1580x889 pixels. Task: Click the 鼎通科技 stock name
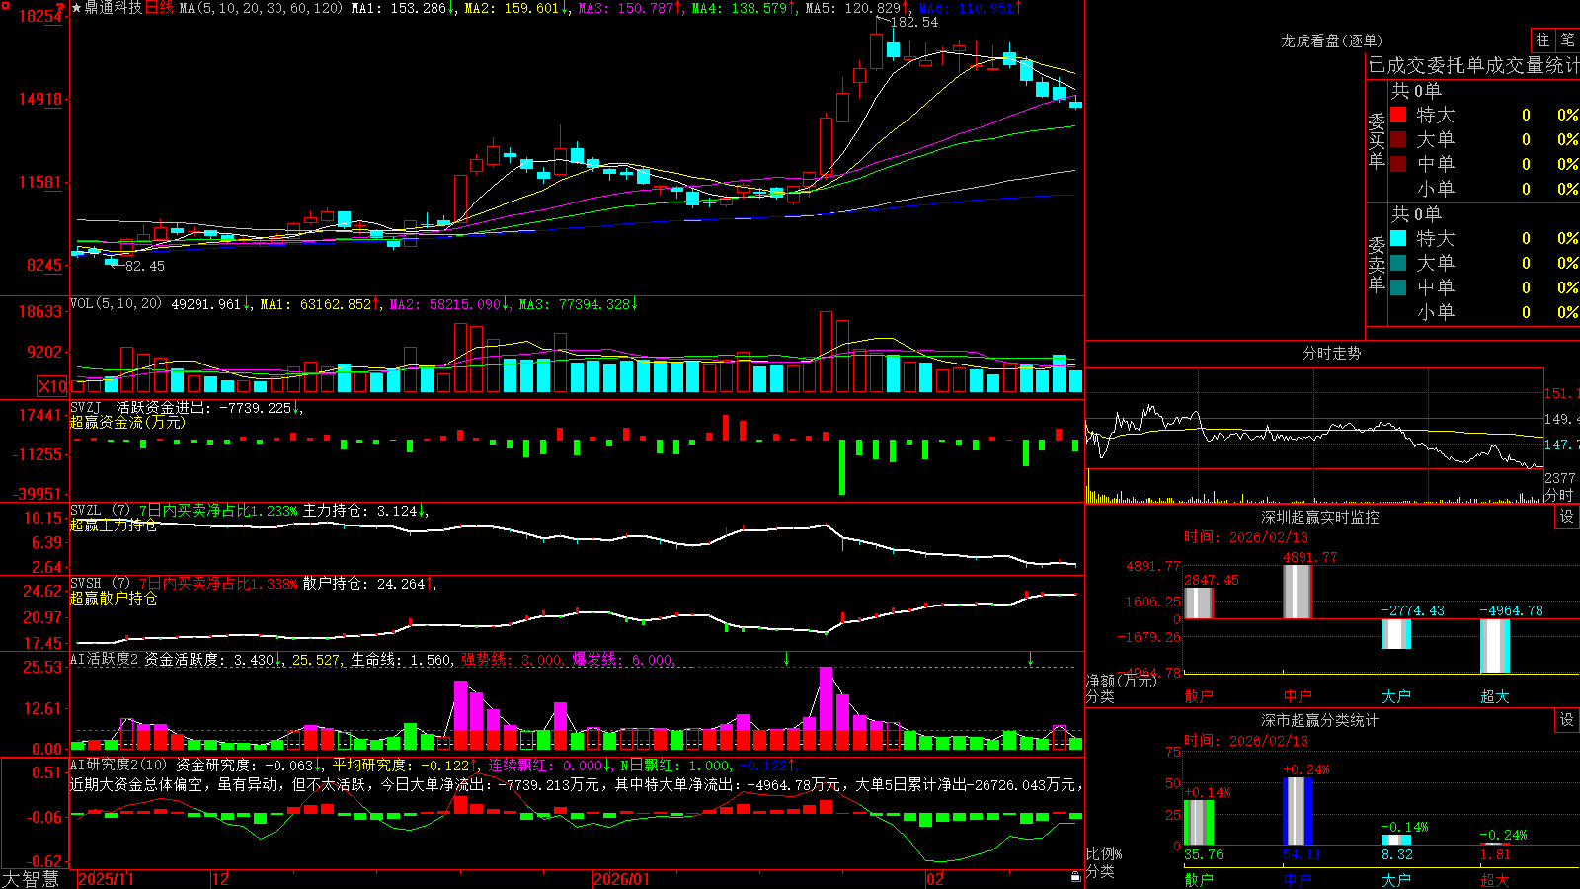(x=114, y=8)
